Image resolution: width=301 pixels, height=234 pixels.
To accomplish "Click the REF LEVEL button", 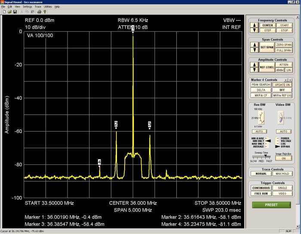I will tap(267, 67).
